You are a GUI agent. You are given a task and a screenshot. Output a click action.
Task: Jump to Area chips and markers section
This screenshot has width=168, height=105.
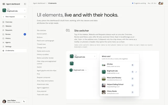45,81
